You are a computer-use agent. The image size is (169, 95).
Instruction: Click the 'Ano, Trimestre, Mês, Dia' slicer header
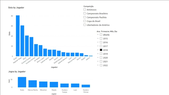(107, 31)
